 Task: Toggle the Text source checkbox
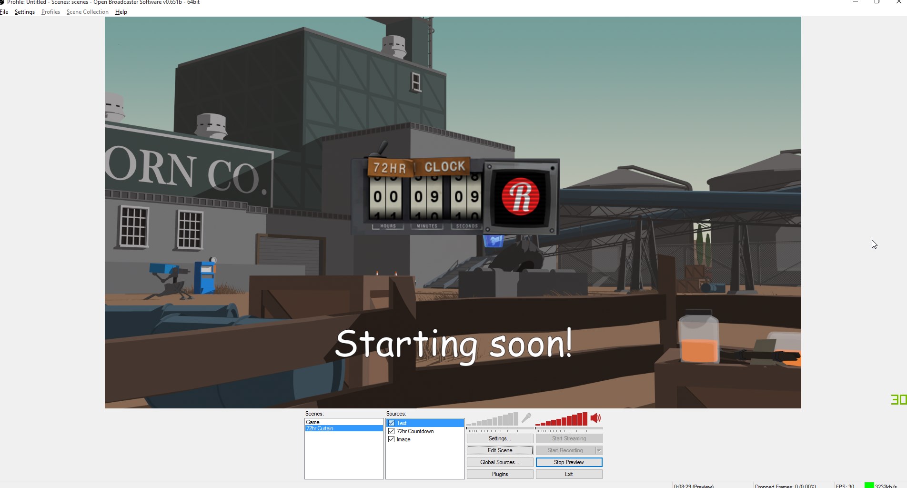391,423
